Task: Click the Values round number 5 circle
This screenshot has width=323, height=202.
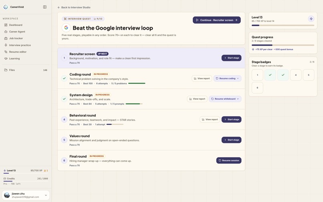Action: 64,140
